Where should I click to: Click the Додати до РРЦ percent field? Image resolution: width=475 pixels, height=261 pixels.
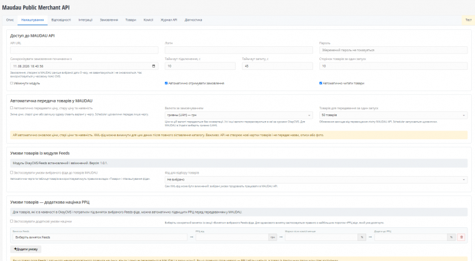(x=411, y=237)
